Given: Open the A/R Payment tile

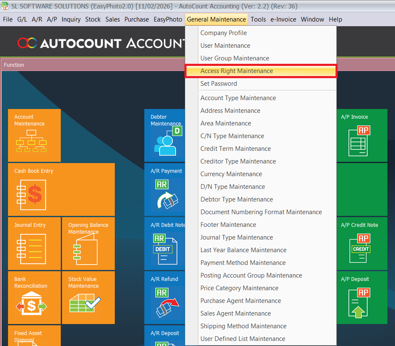Looking at the screenshot, I should (x=165, y=189).
